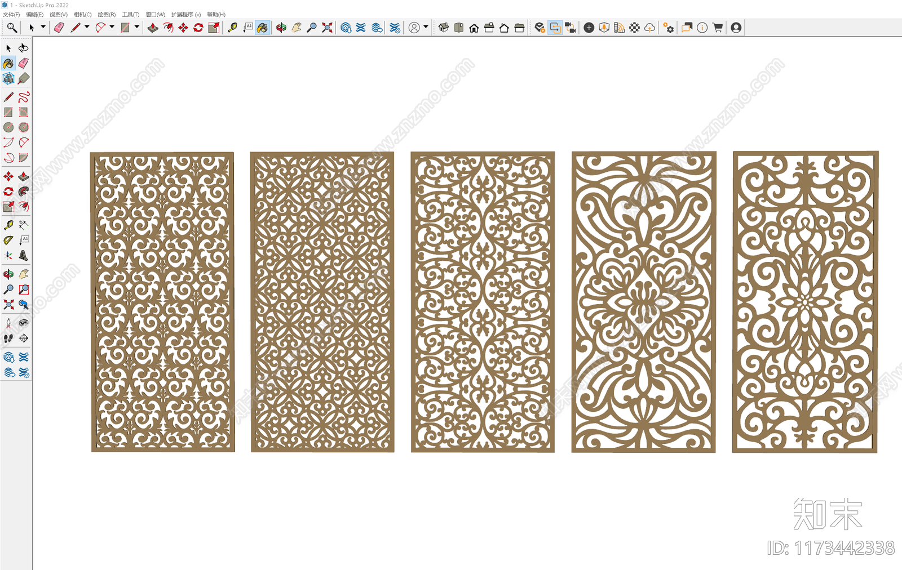Toggle the Paint Bucket in top toolbar
Screen dimensions: 902x570
pos(263,28)
